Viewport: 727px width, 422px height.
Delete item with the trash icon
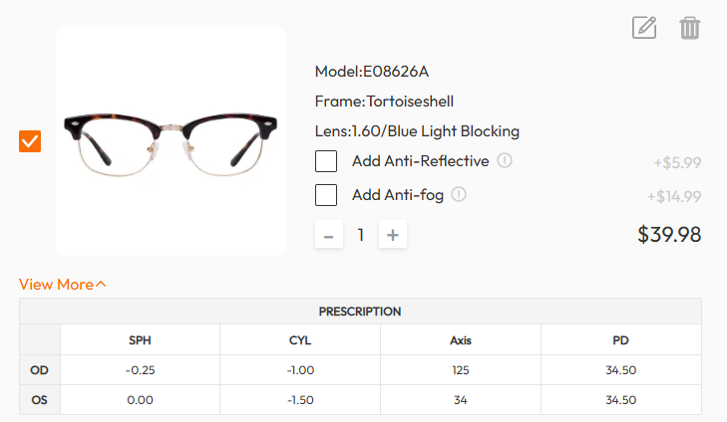tap(689, 28)
